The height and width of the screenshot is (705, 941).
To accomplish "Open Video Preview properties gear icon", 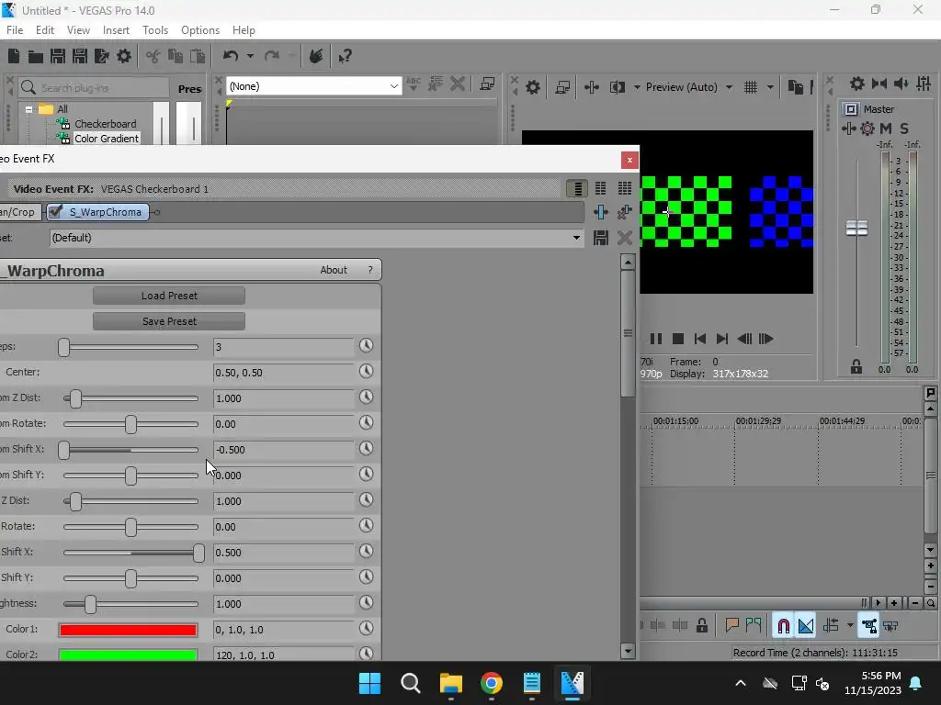I will tap(532, 87).
